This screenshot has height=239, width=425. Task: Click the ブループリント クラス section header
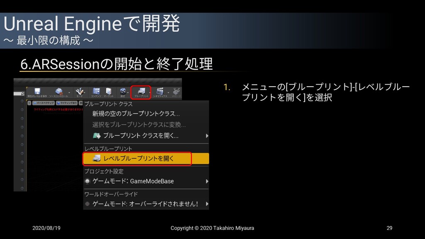point(108,104)
